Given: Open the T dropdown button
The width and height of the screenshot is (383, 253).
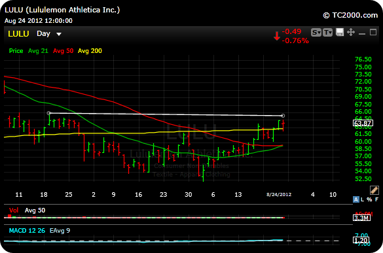Looking at the screenshot, I should tap(327, 32).
